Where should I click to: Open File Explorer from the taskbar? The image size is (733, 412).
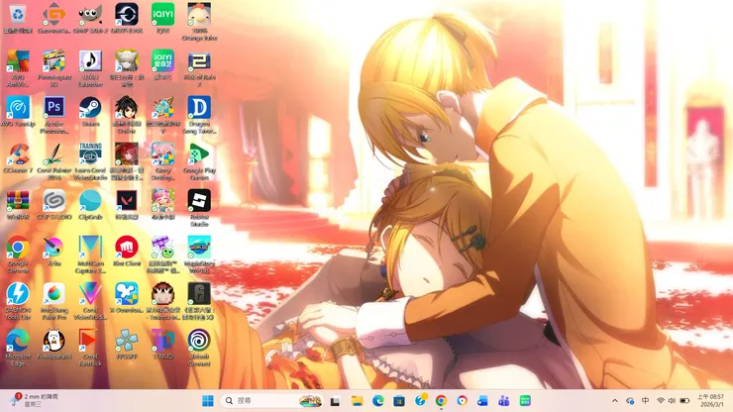pos(358,401)
